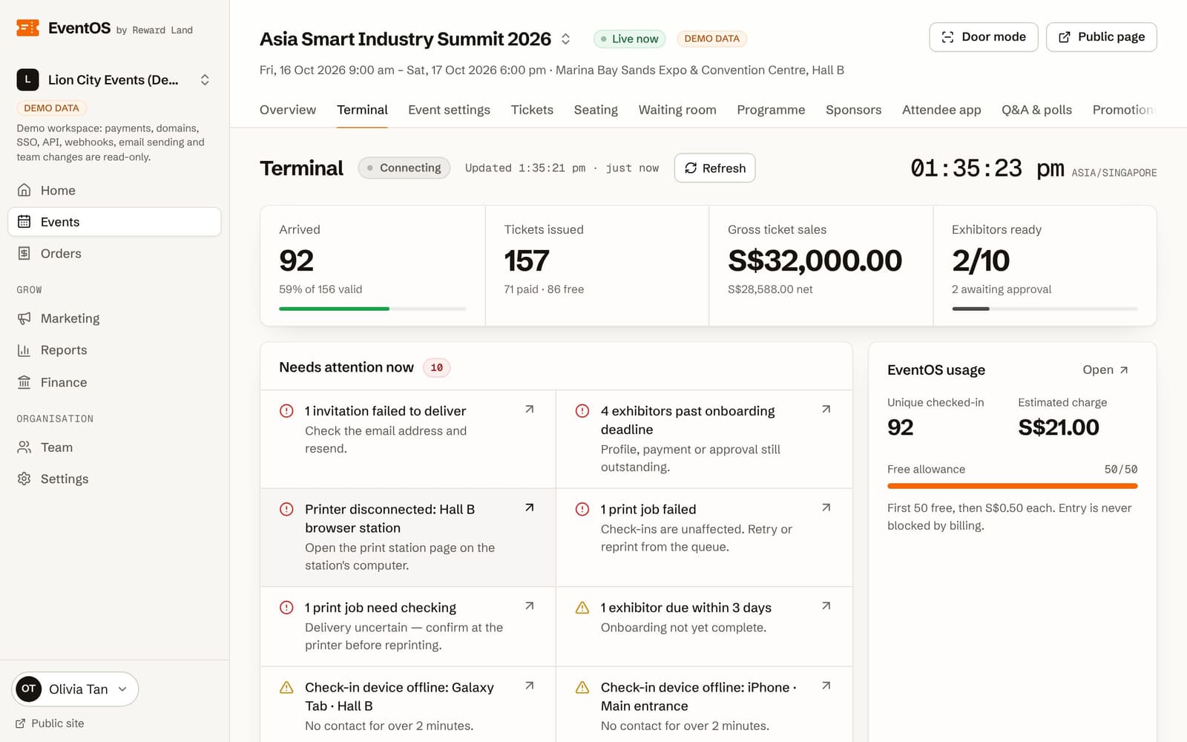Click the Events calendar icon
Image resolution: width=1187 pixels, height=742 pixels.
(x=24, y=222)
